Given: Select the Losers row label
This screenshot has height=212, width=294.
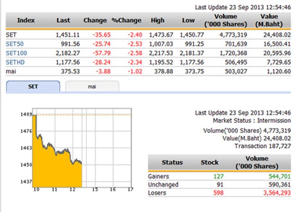Looking at the screenshot, I should pyautogui.click(x=157, y=193).
